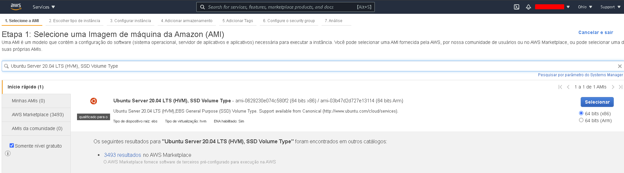Focus the top AWS services search box
This screenshot has height=173, width=624.
(x=285, y=7)
